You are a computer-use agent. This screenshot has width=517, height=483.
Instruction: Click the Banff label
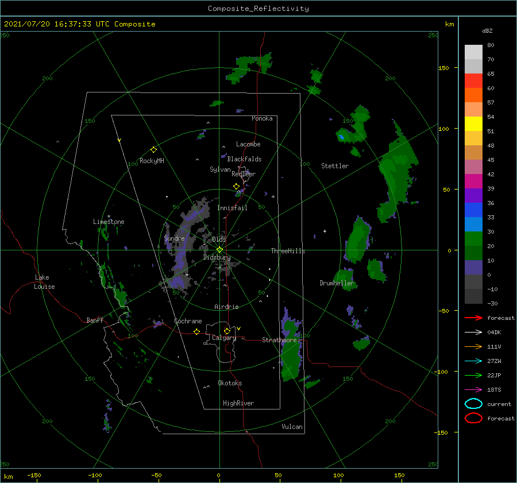coord(95,320)
